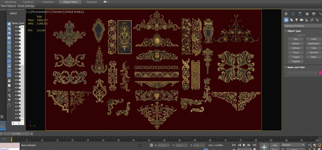Screen dimensions: 322x150
Task: Click the selection lock toggle icon
Action: 146,145
